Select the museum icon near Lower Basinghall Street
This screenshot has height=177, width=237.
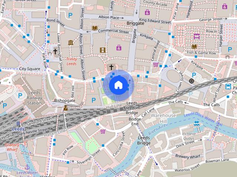point(70,42)
